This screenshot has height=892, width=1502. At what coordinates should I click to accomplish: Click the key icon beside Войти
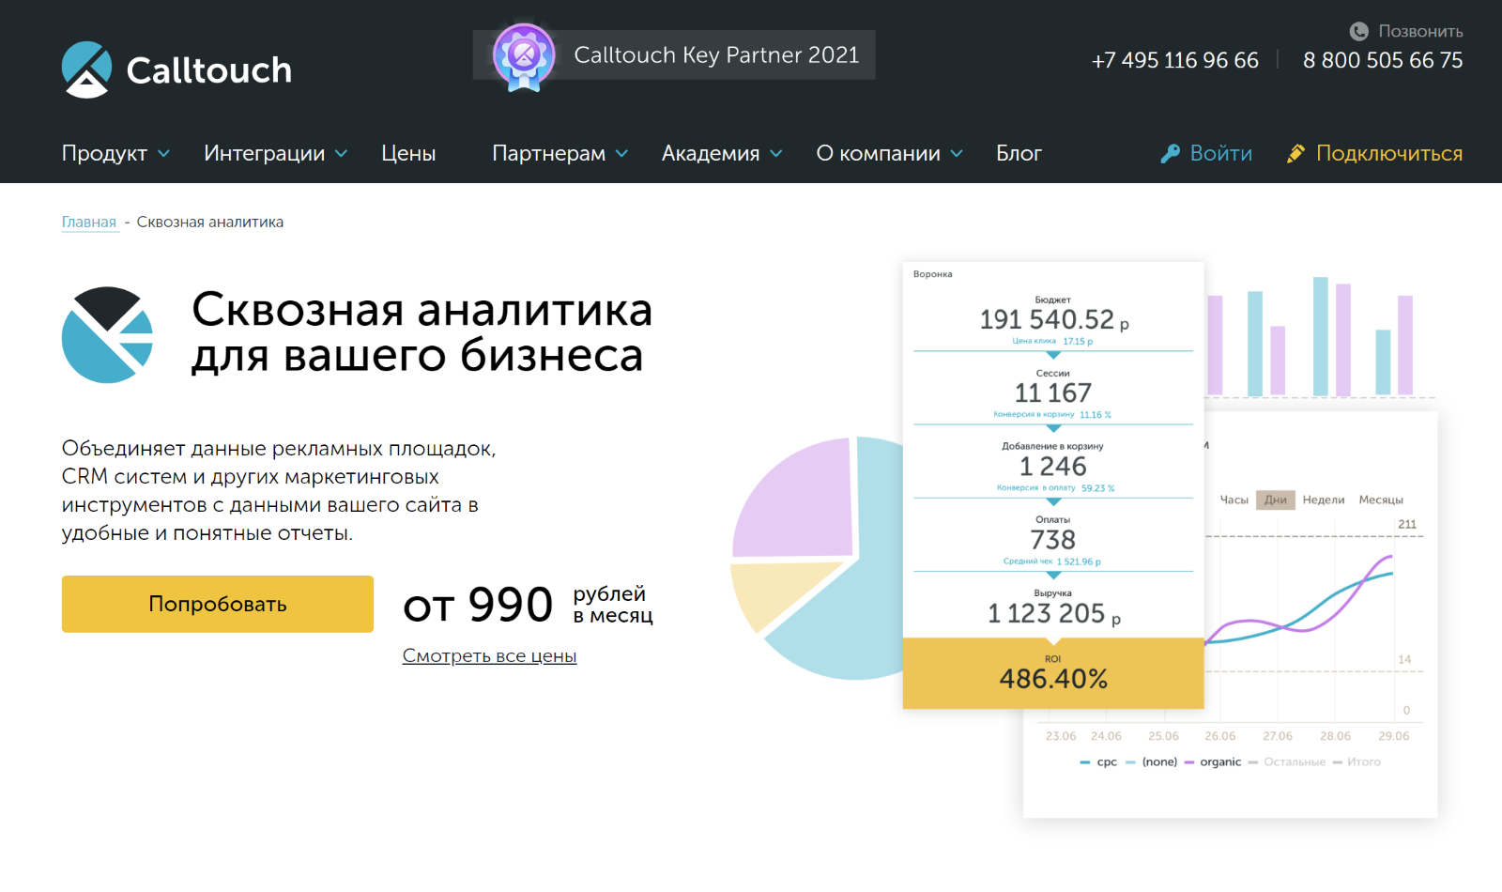[x=1170, y=153]
